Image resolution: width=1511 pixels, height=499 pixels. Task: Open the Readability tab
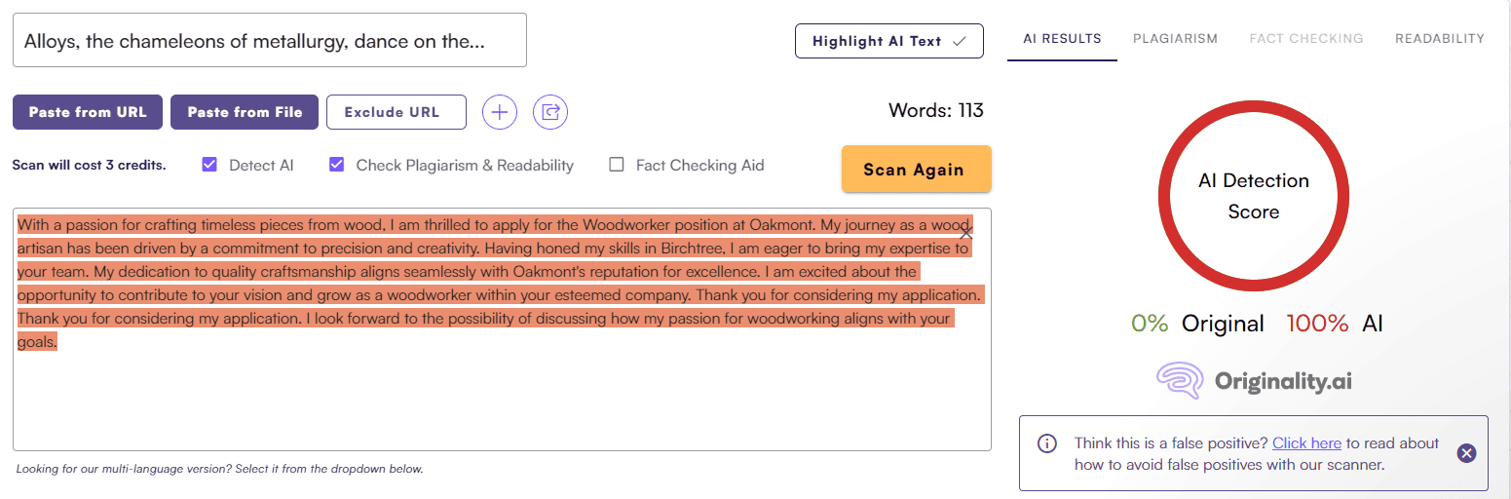point(1440,39)
